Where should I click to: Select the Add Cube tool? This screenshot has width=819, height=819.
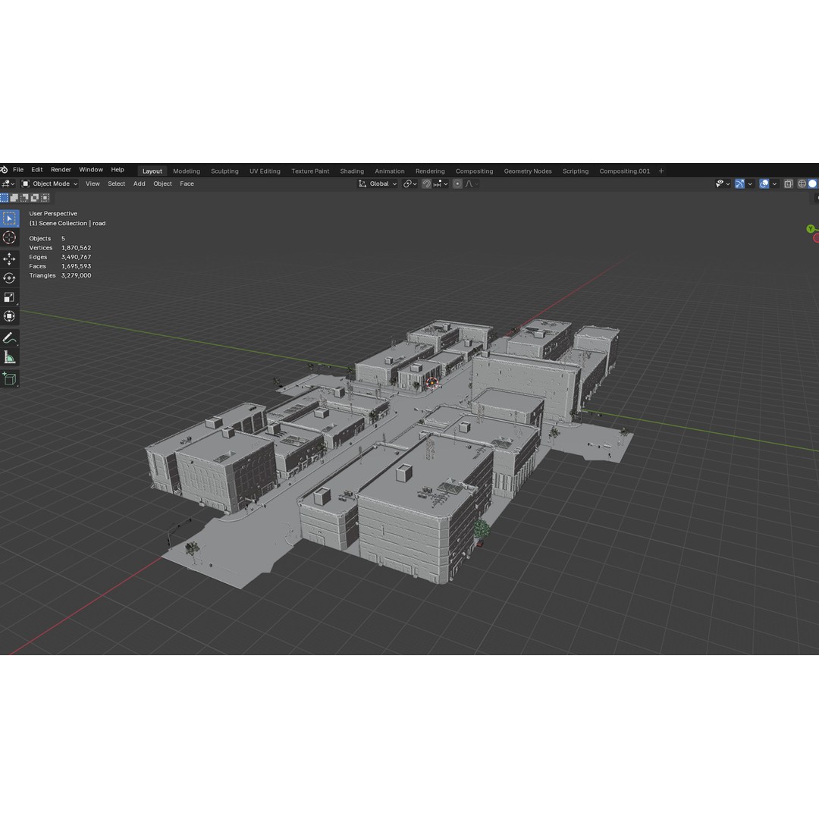(10, 379)
